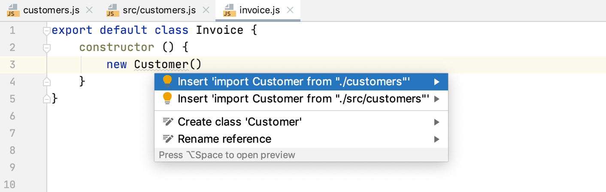Click the JS file icon on customers.js tab
This screenshot has height=192, width=606.
(12, 10)
